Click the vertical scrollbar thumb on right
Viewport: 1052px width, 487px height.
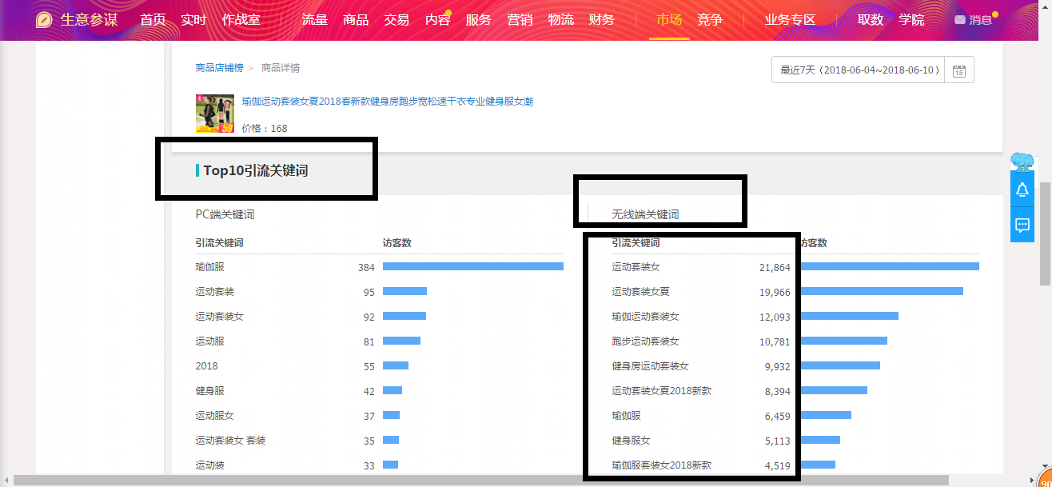(x=1045, y=232)
